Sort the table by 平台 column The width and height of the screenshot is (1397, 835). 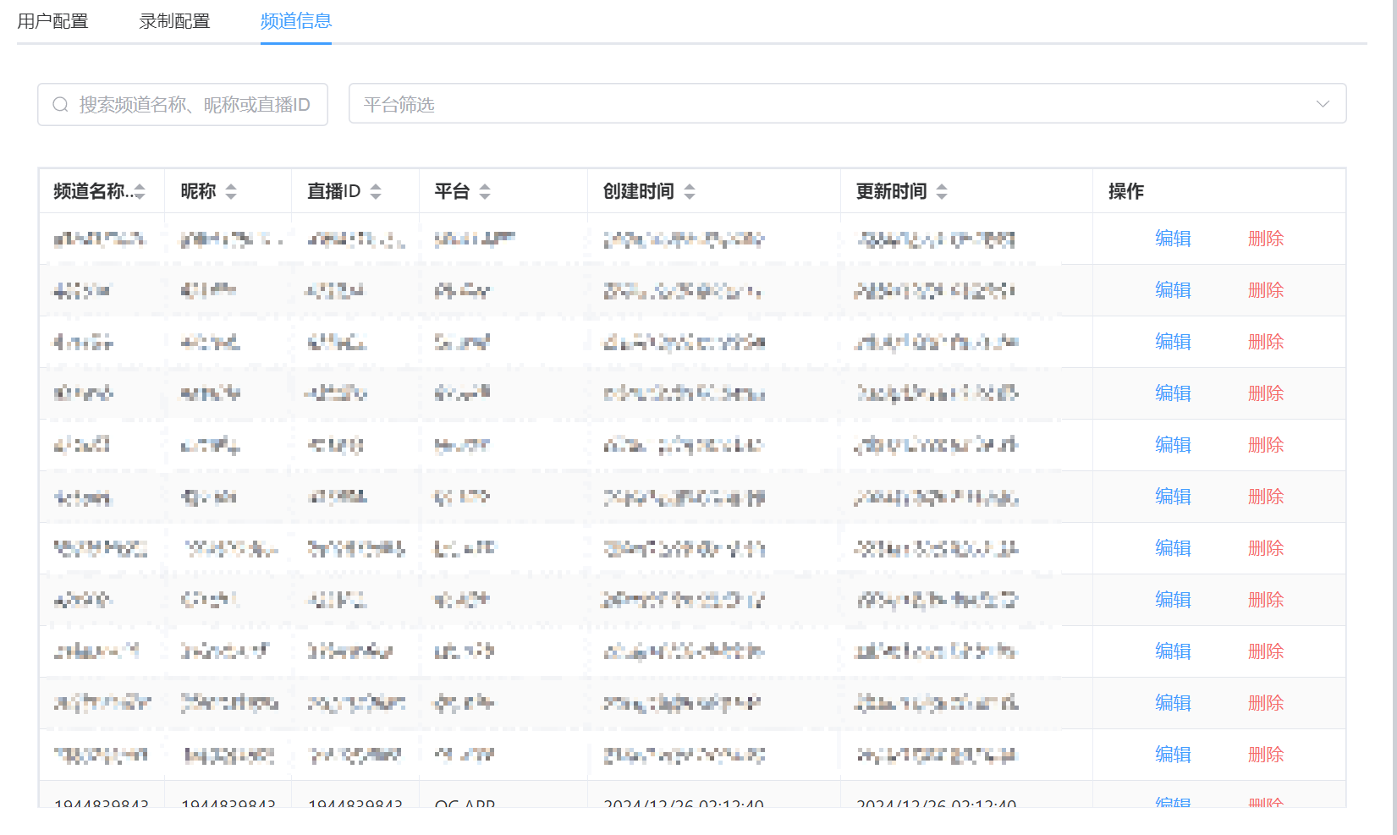click(485, 192)
